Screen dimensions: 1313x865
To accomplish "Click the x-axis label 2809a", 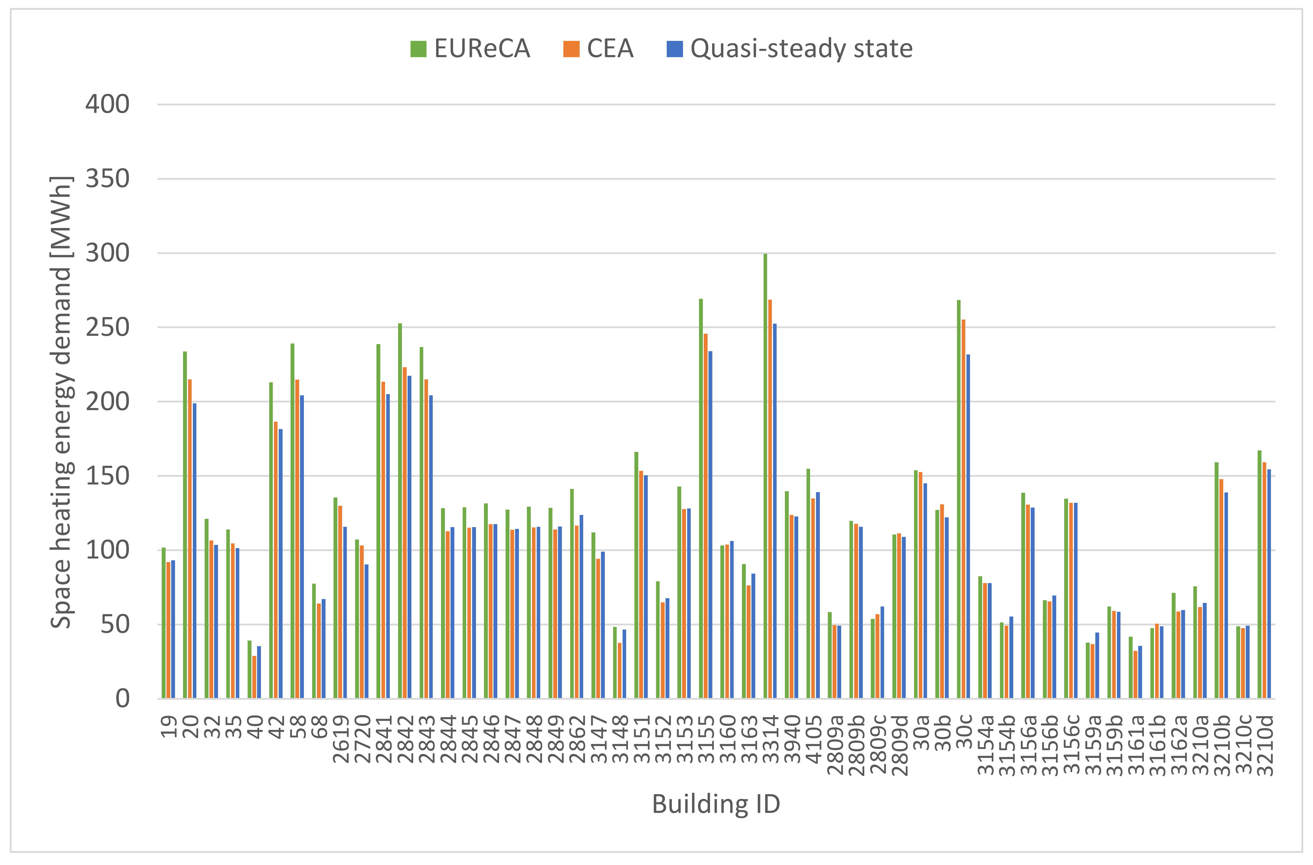I will [835, 745].
